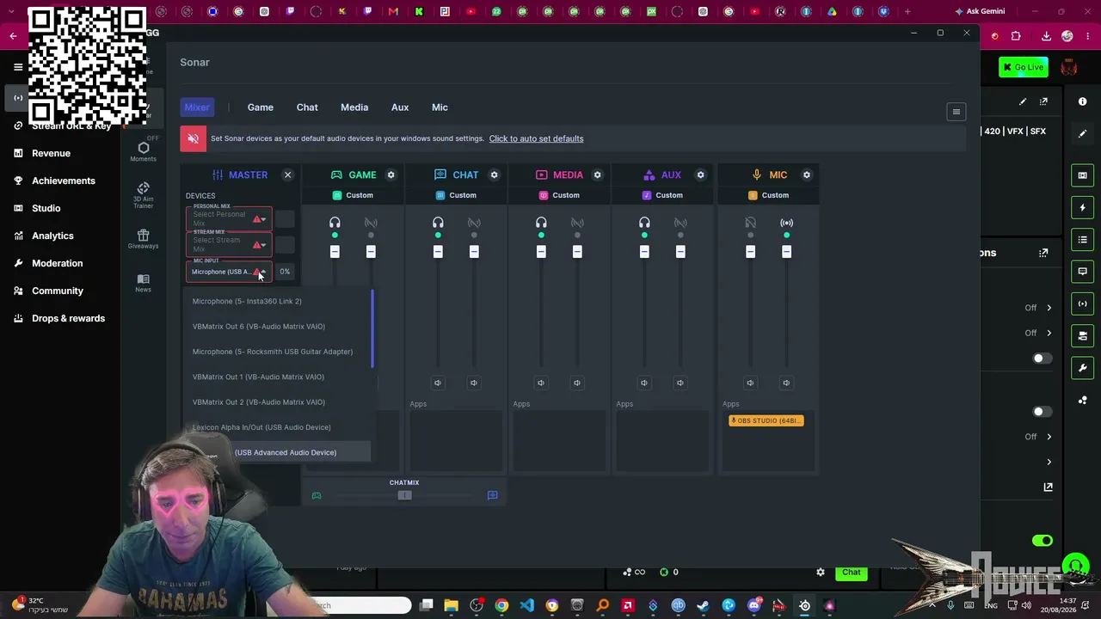Open the Aux channel Custom preset dropdown

[x=662, y=195]
